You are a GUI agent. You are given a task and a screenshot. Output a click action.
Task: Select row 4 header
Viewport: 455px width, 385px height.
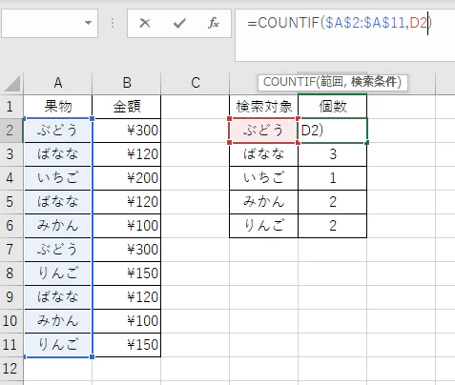pyautogui.click(x=11, y=178)
